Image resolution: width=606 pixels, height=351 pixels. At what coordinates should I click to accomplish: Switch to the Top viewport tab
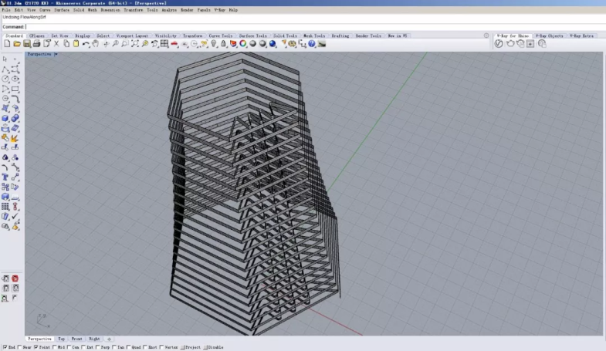(62, 339)
